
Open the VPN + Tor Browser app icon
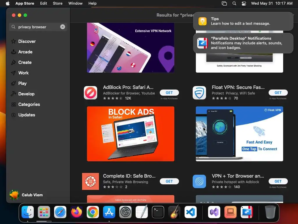coord(199,181)
